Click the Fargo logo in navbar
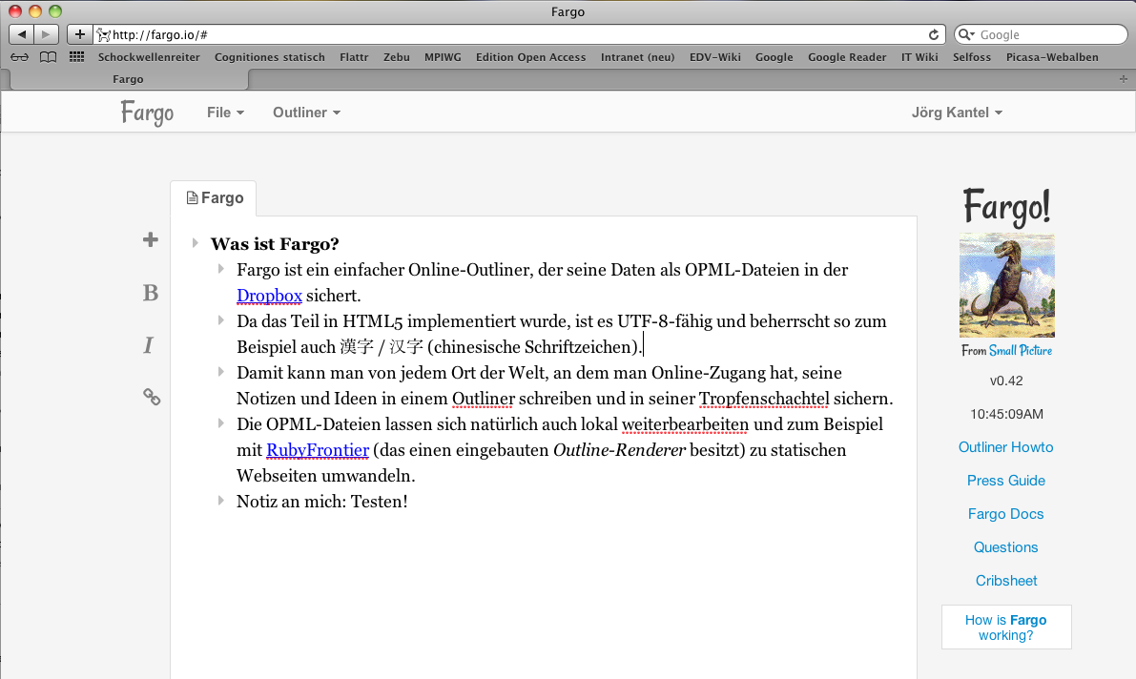Screen dimensions: 1136x679 (147, 113)
